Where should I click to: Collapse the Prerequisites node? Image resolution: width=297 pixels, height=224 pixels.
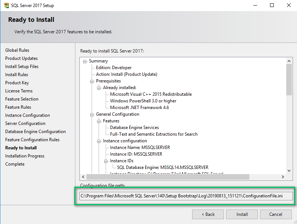(92, 81)
